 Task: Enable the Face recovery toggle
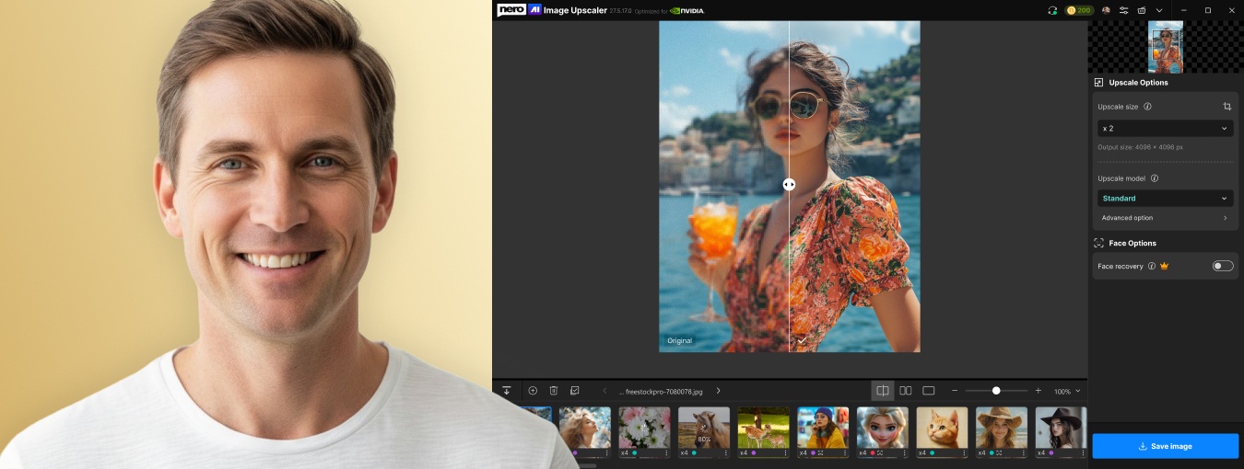pos(1222,266)
